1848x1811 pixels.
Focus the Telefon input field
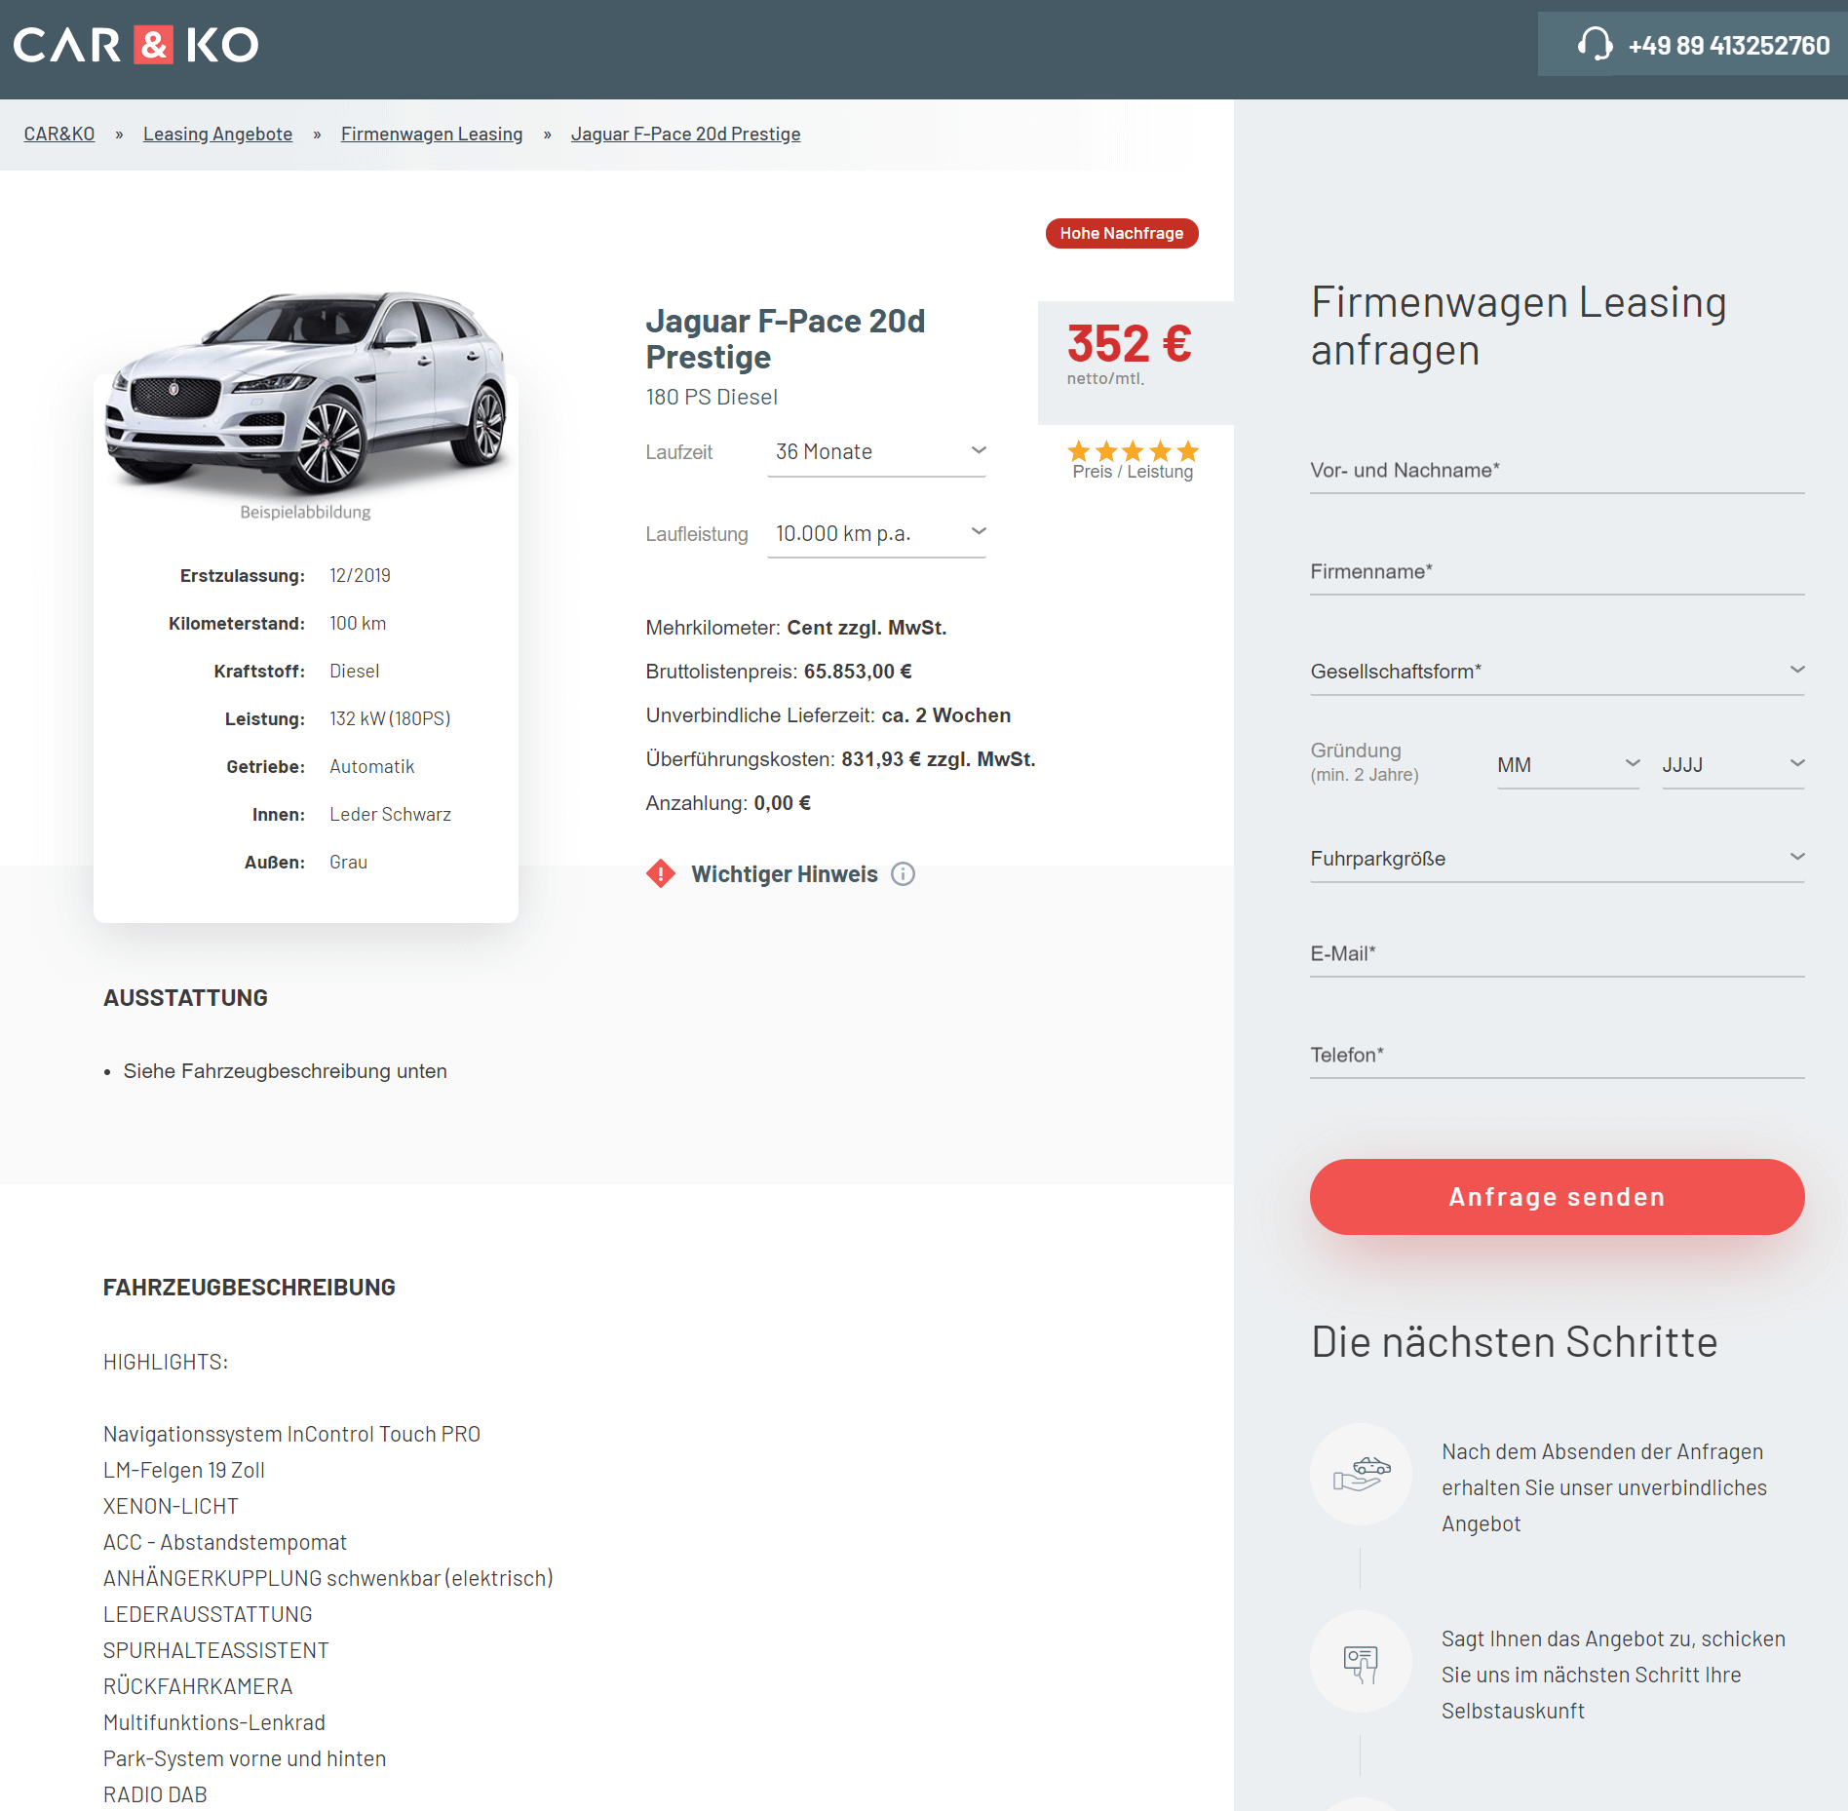pos(1558,1056)
